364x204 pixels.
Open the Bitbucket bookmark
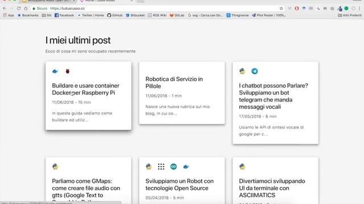[x=135, y=15]
